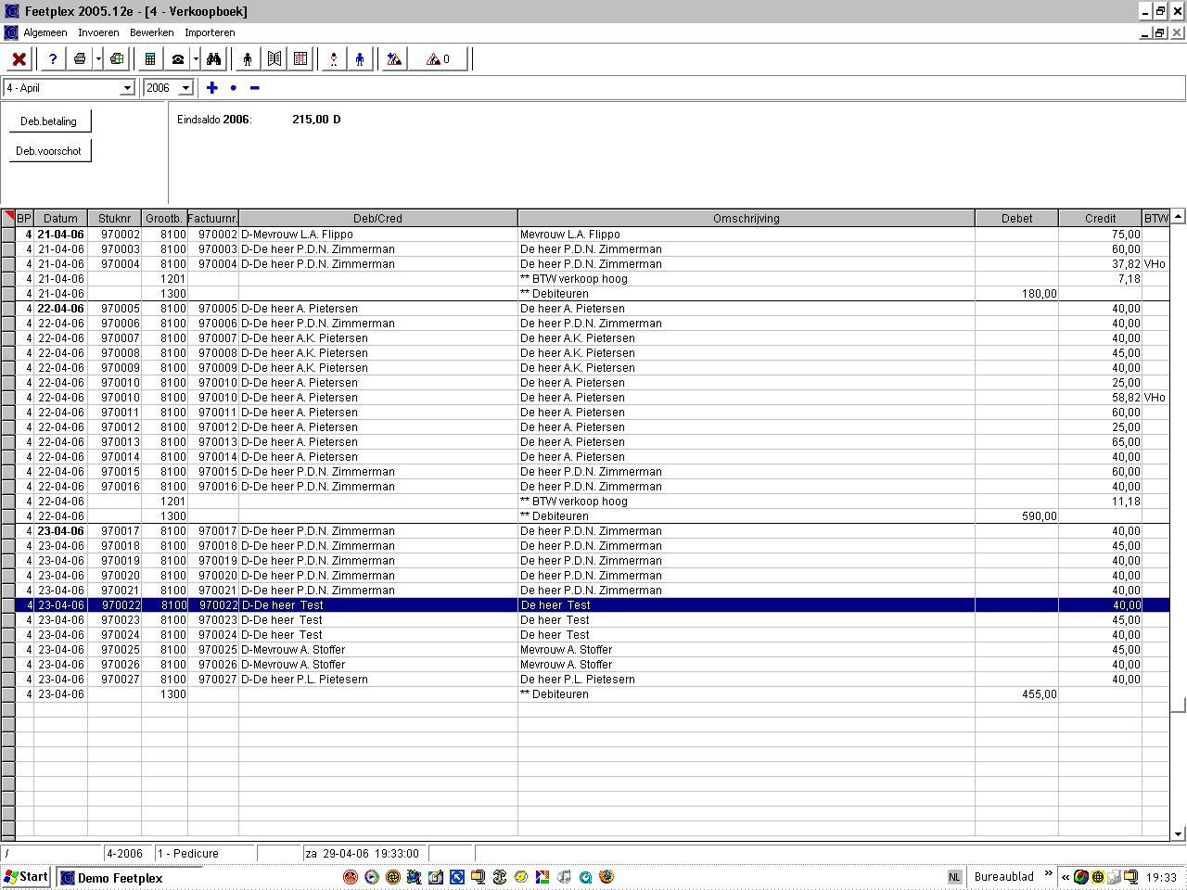Viewport: 1187px width, 890px height.
Task: Click the blue minus remove icon
Action: 255,88
